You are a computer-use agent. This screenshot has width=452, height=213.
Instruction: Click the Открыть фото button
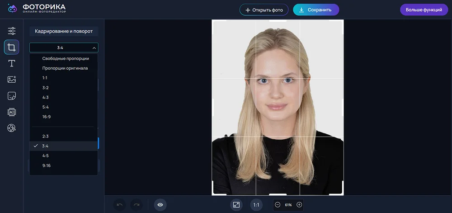(x=264, y=9)
